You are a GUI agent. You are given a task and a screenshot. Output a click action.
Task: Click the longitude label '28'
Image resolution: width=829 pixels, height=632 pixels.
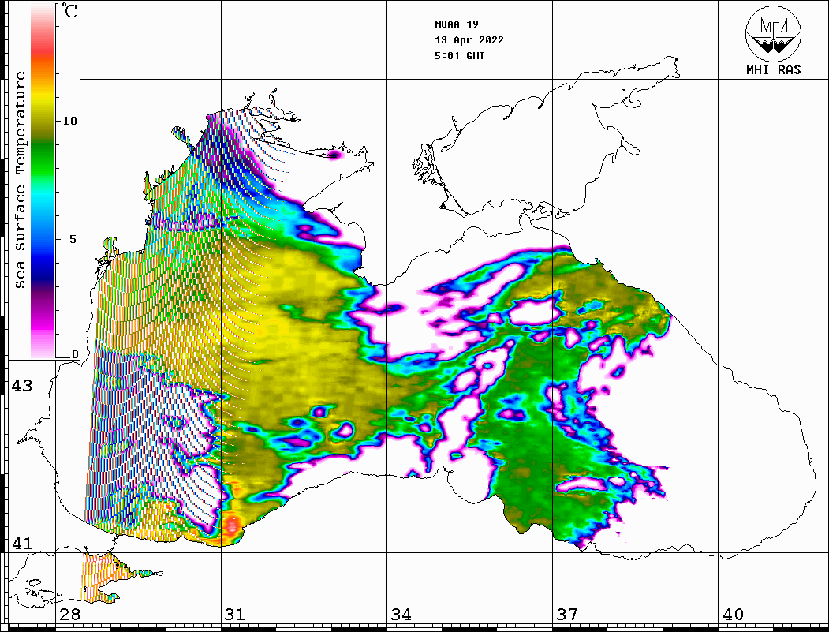(x=69, y=615)
